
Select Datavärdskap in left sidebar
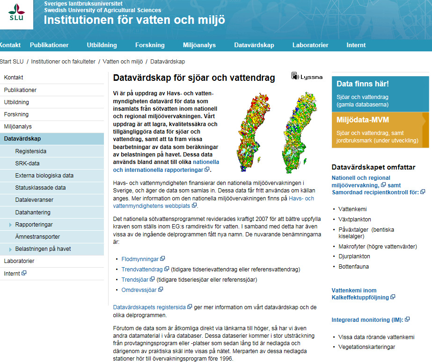point(52,139)
